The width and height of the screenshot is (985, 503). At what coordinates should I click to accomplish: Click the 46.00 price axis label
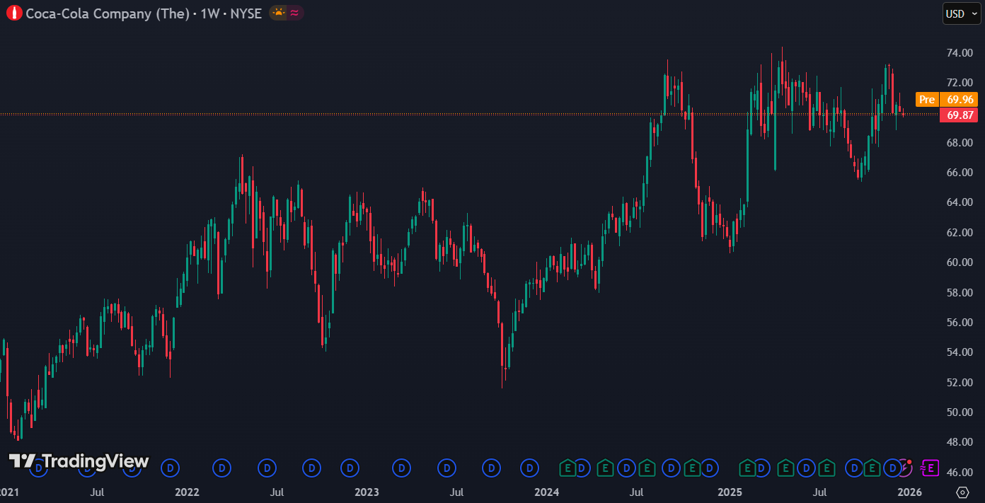[x=959, y=472]
